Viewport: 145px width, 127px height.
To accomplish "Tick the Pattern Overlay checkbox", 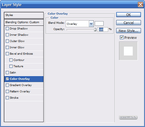I will (7, 91).
